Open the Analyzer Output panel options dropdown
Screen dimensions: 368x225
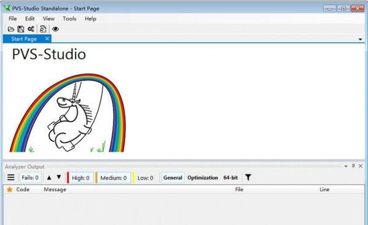[x=346, y=166]
